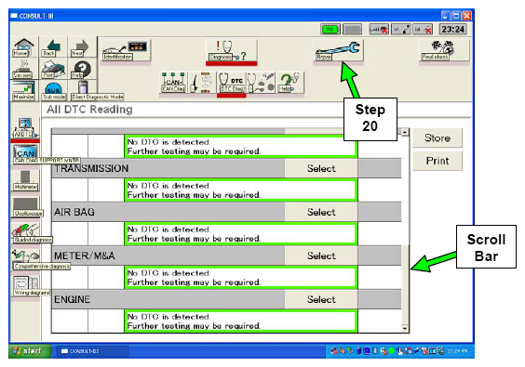Select the flowchart diagnosis icon

202,82
